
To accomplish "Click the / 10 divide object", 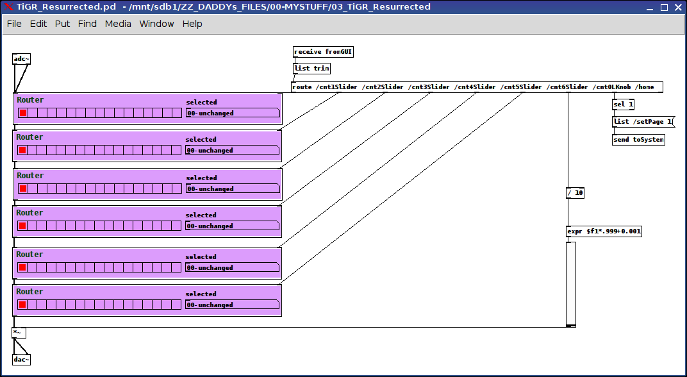I will (x=575, y=193).
